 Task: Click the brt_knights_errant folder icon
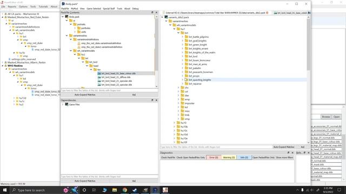(187, 48)
